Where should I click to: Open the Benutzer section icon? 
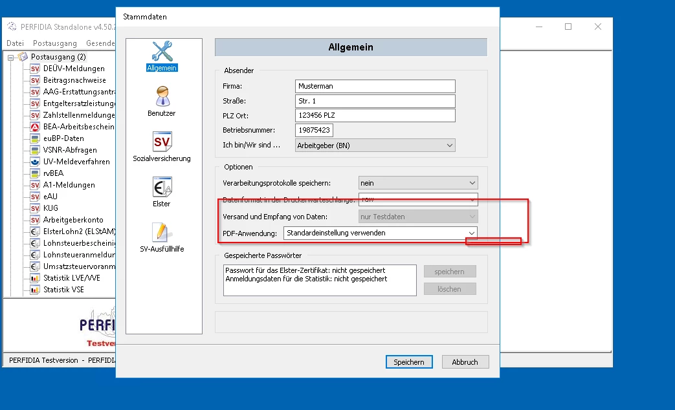pos(162,96)
